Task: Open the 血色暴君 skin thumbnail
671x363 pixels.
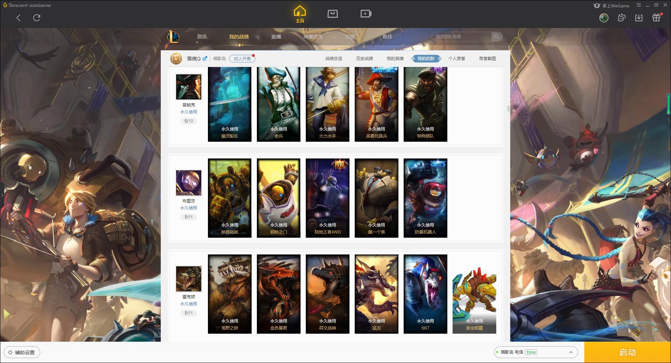Action: pos(279,294)
